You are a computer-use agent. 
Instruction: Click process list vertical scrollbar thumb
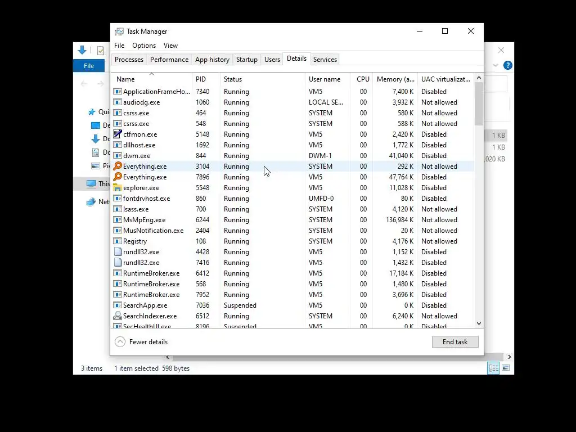tap(479, 103)
